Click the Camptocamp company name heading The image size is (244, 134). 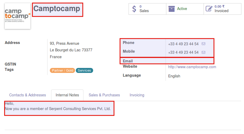tap(57, 9)
